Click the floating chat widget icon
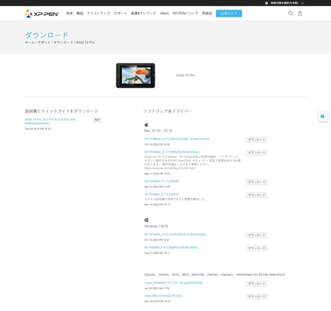The height and width of the screenshot is (311, 331). point(323,117)
